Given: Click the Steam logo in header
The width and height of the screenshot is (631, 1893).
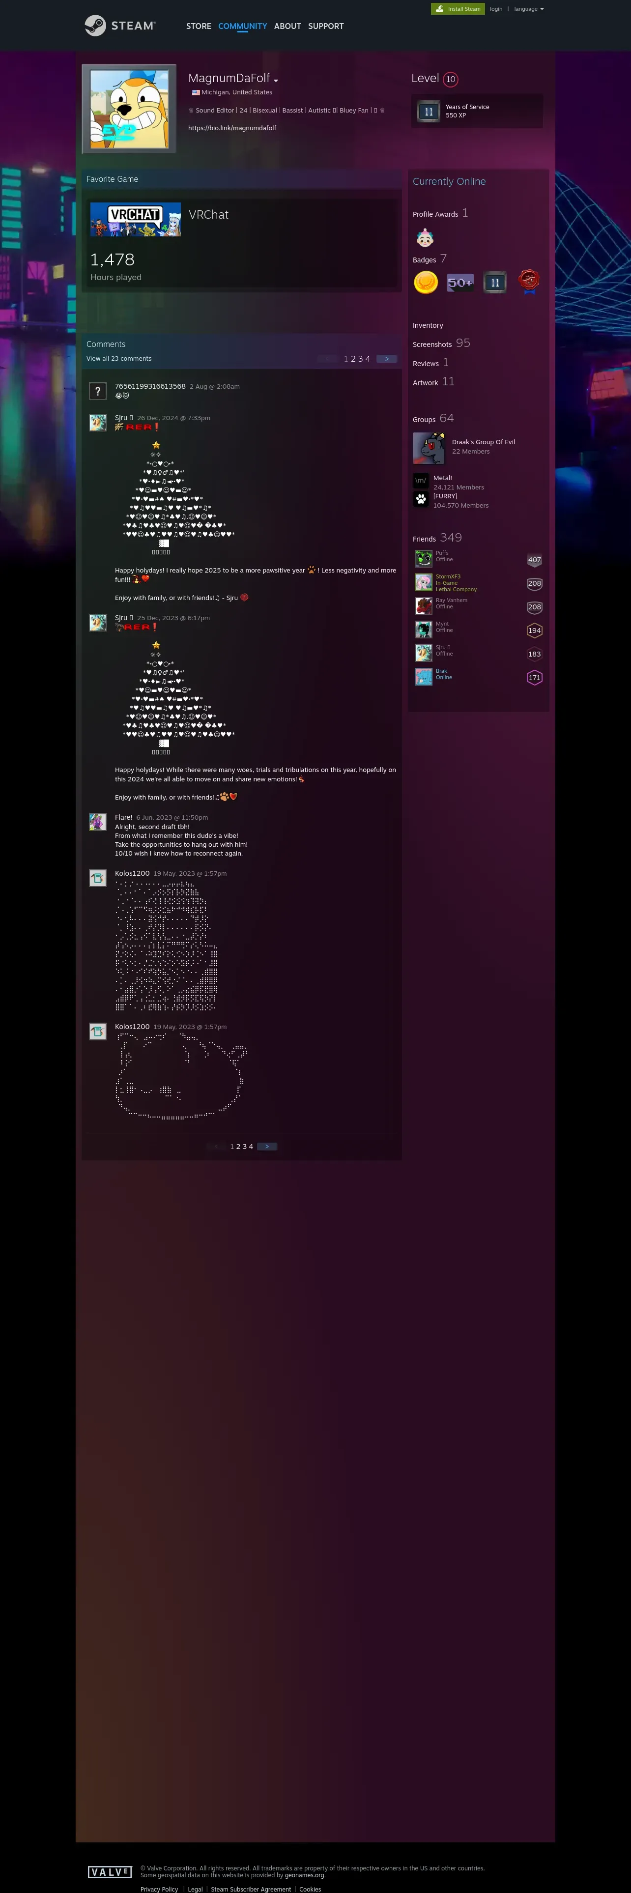Looking at the screenshot, I should tap(120, 26).
